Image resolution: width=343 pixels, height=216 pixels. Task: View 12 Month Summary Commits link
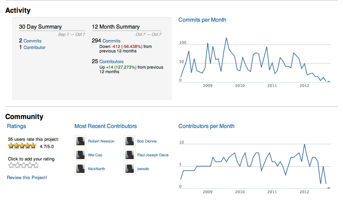pyautogui.click(x=111, y=41)
